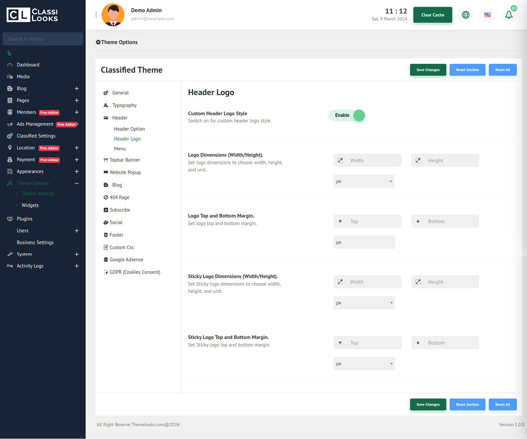This screenshot has width=527, height=439.
Task: Open unit dropdown for Logo Dimensions
Action: tap(364, 182)
